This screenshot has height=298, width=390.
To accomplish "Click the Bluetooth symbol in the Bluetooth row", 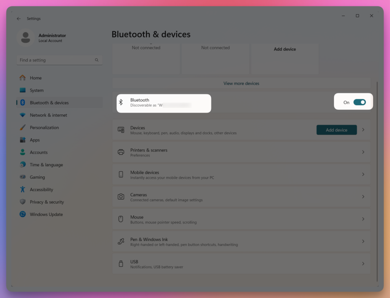I will 121,103.
